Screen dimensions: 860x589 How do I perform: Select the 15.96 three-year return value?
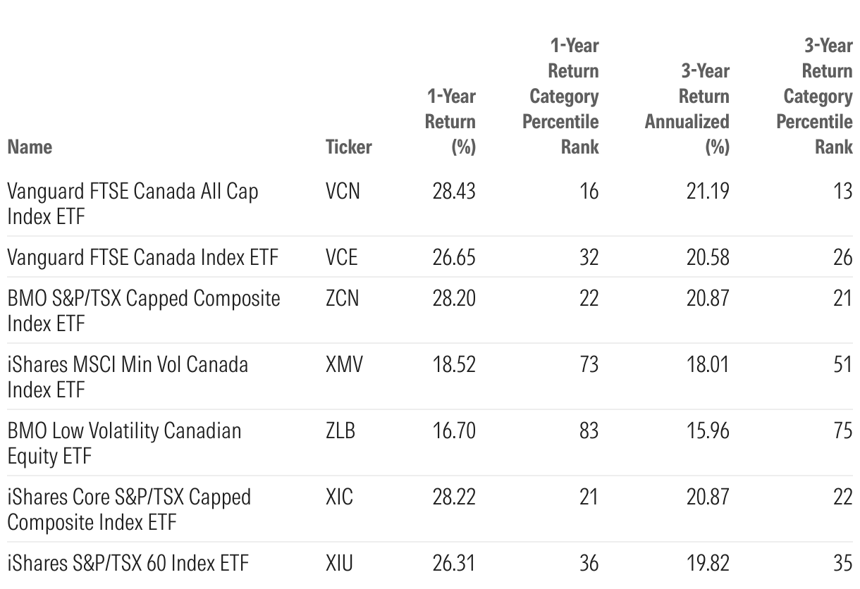click(x=708, y=430)
